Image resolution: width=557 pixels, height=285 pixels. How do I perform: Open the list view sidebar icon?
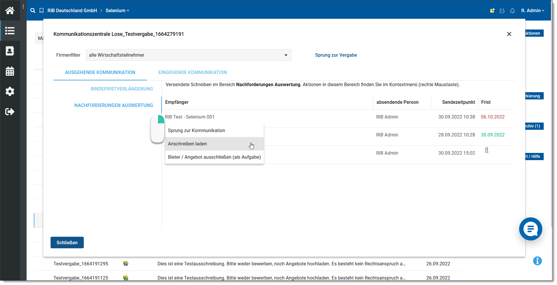pos(10,31)
